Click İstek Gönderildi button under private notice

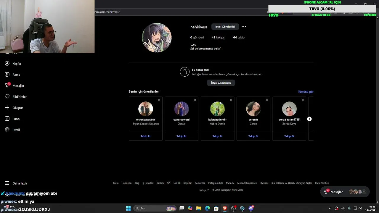pos(221,83)
